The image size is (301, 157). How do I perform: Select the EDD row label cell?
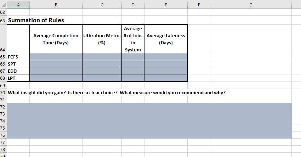[x=18, y=71]
